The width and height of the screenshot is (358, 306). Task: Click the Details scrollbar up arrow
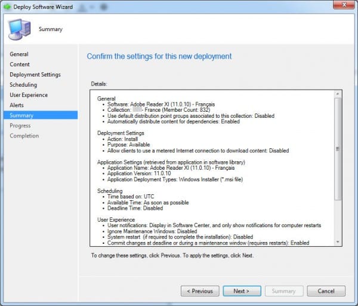pyautogui.click(x=338, y=94)
